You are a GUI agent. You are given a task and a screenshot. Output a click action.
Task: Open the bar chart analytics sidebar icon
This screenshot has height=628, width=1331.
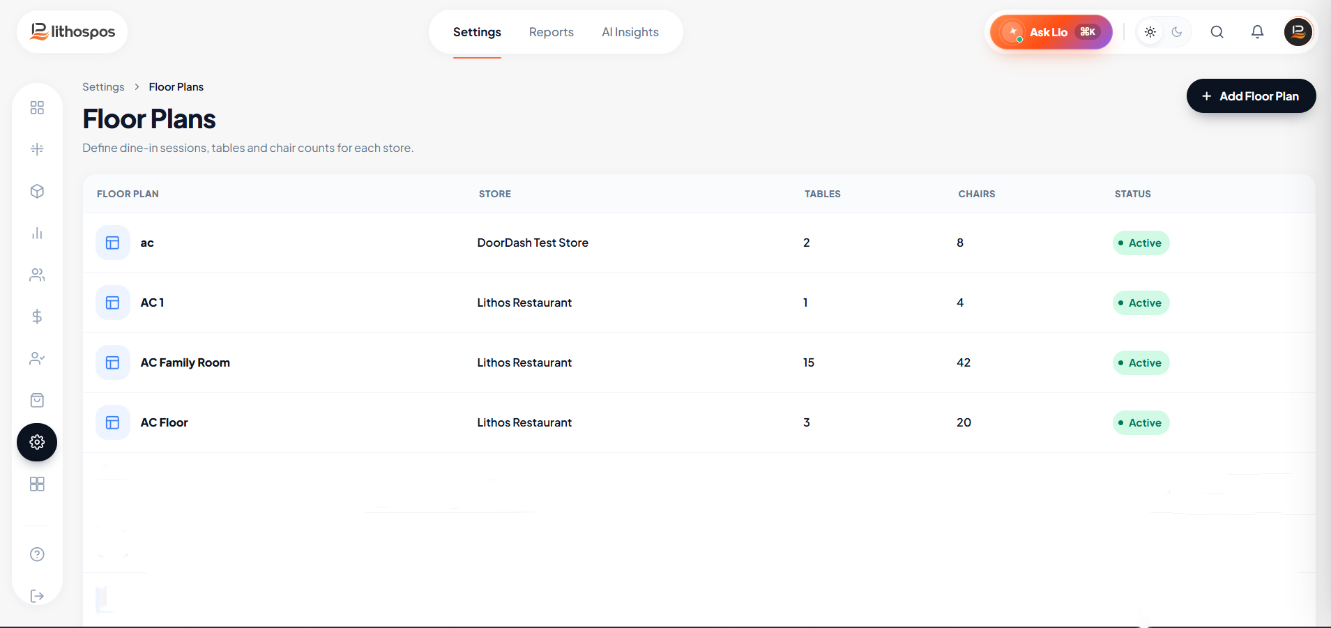[37, 233]
